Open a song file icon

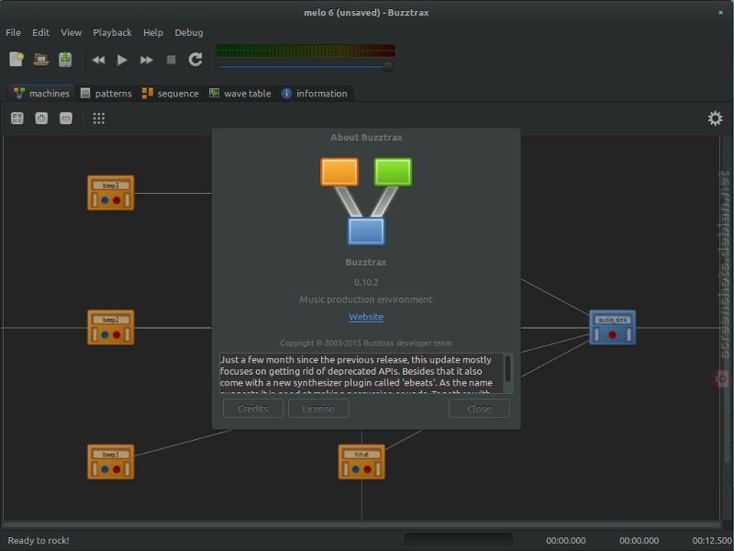[x=41, y=60]
